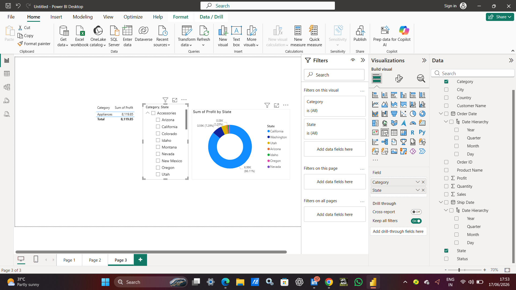Check the Country field checkbox

pos(446,98)
